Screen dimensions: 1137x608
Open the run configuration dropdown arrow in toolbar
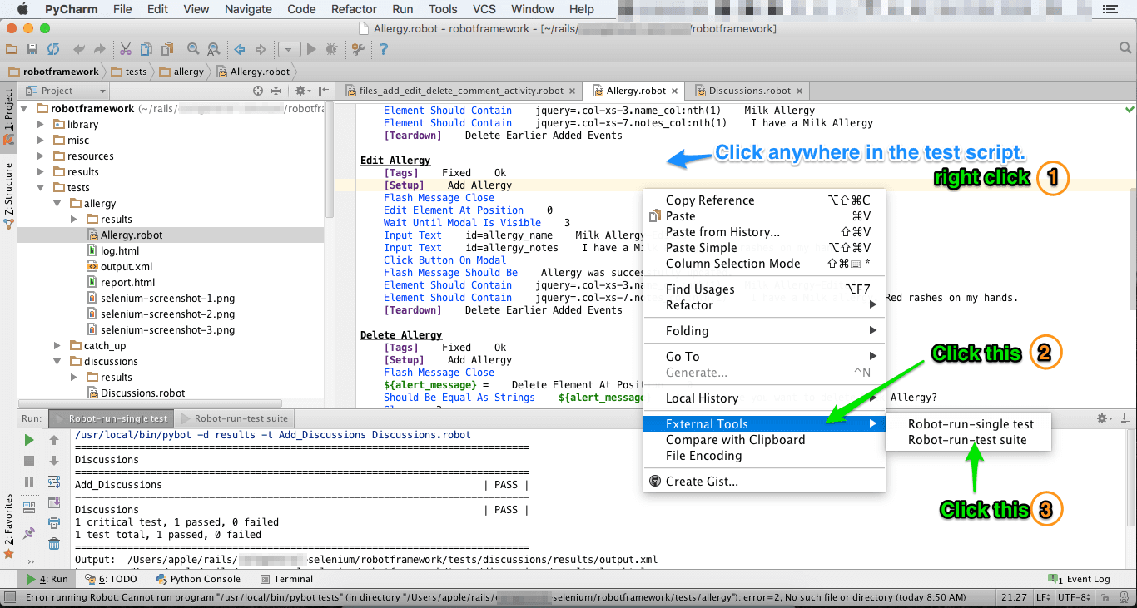click(288, 48)
